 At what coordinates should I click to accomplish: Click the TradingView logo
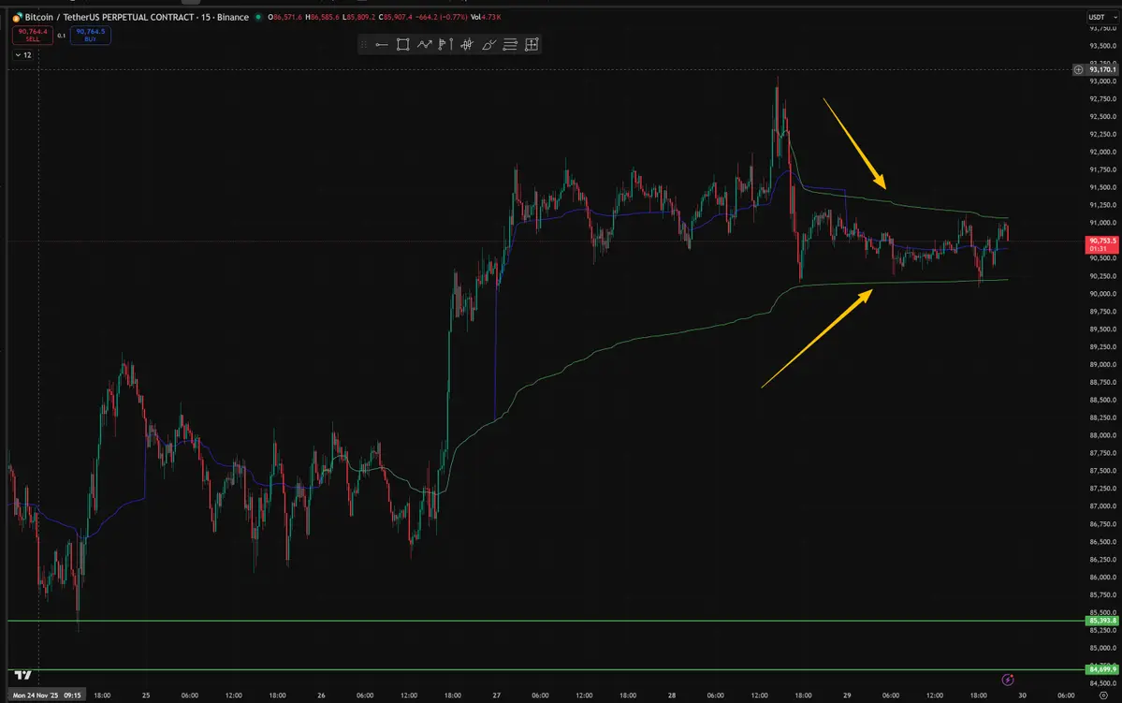click(22, 675)
